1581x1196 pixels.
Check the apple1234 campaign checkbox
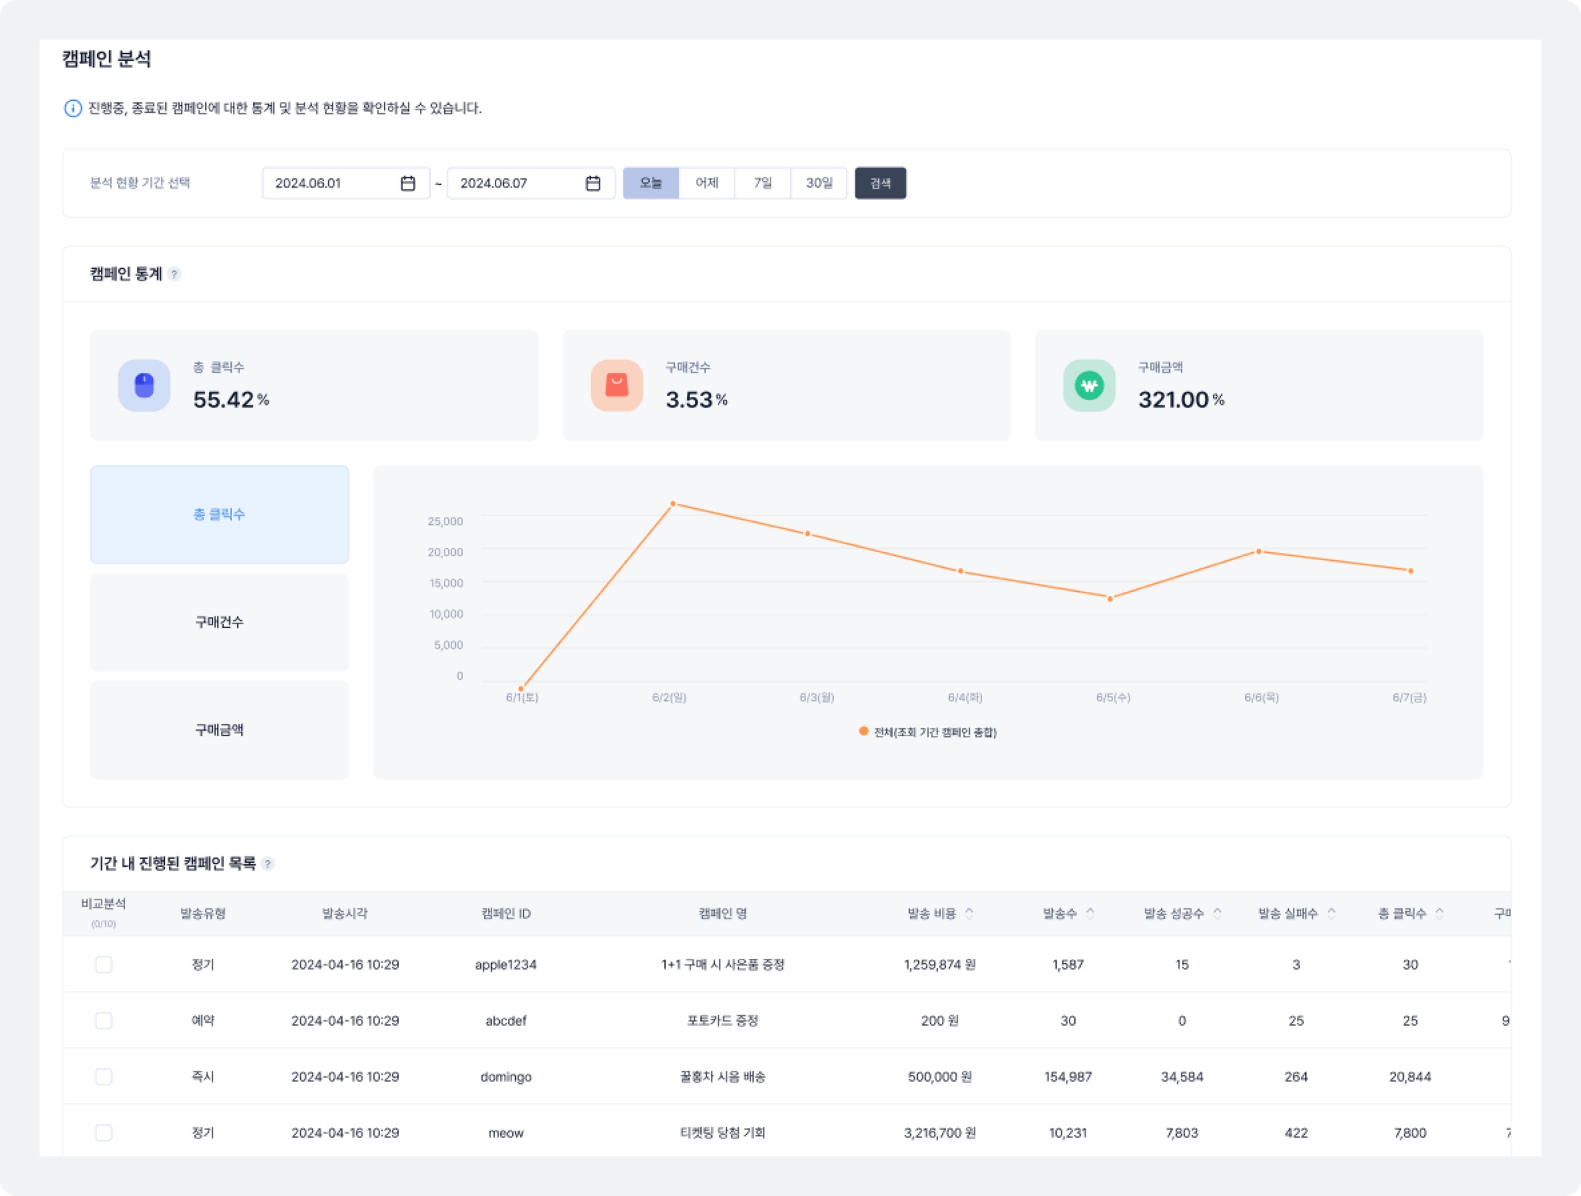tap(103, 964)
